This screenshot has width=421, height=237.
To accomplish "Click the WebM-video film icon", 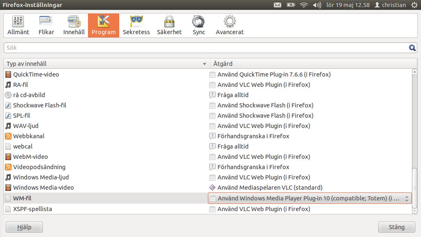I will (x=8, y=157).
